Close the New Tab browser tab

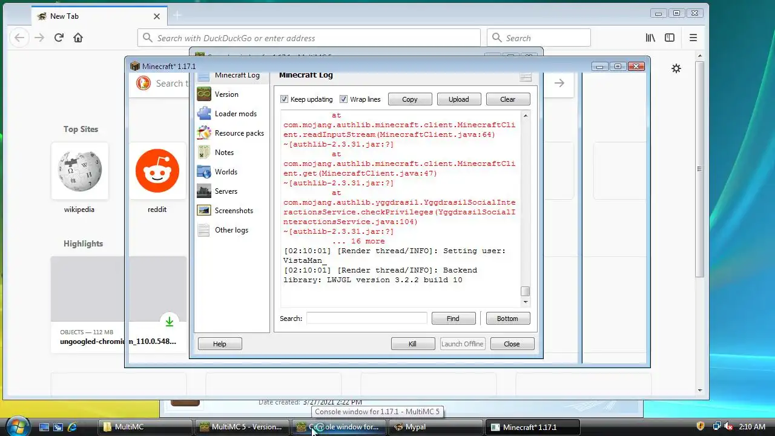156,16
